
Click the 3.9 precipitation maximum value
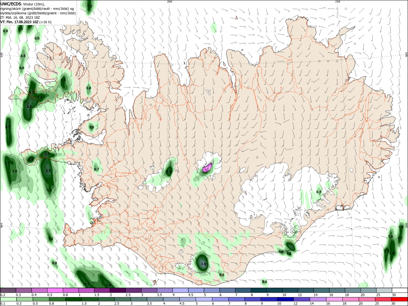204,264
